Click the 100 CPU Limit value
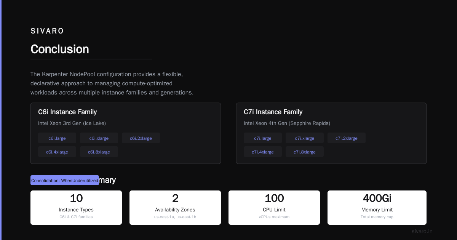 coord(274,198)
